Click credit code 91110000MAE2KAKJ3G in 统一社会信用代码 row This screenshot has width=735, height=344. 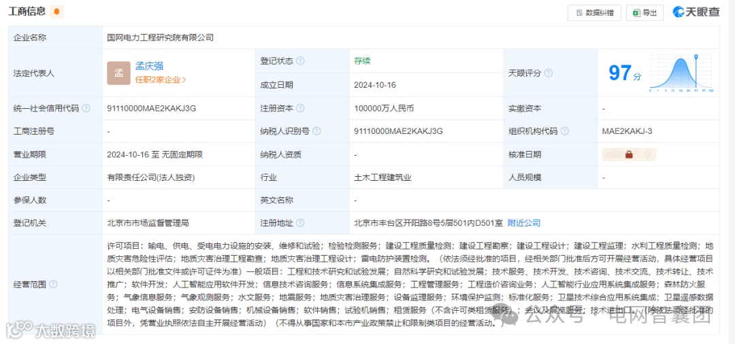click(151, 108)
